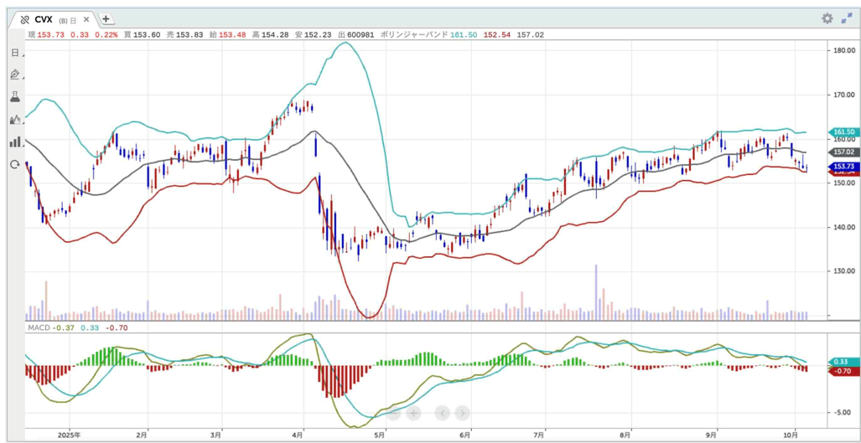Open the flask studies/indicators tool
This screenshot has height=443, width=861.
point(14,97)
